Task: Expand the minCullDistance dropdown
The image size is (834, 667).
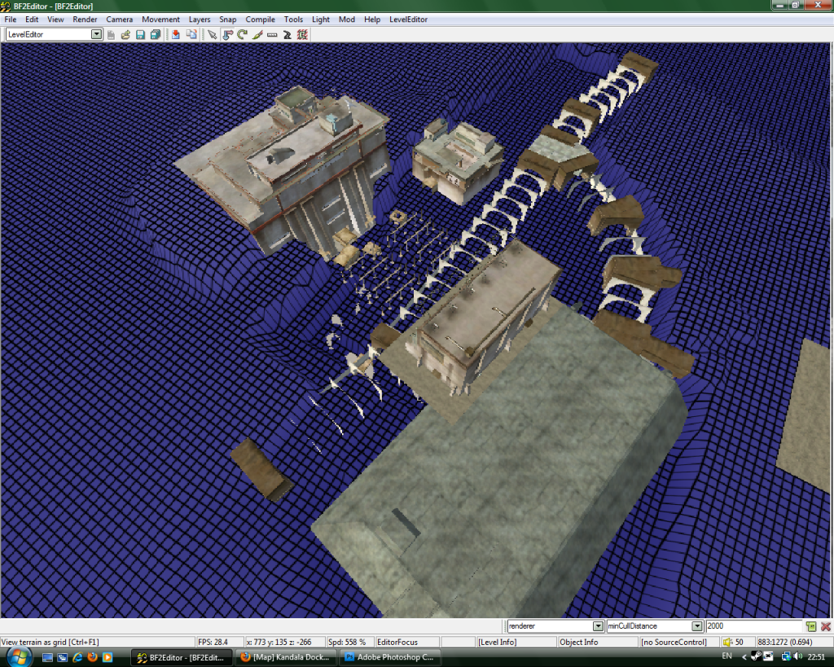Action: (696, 626)
